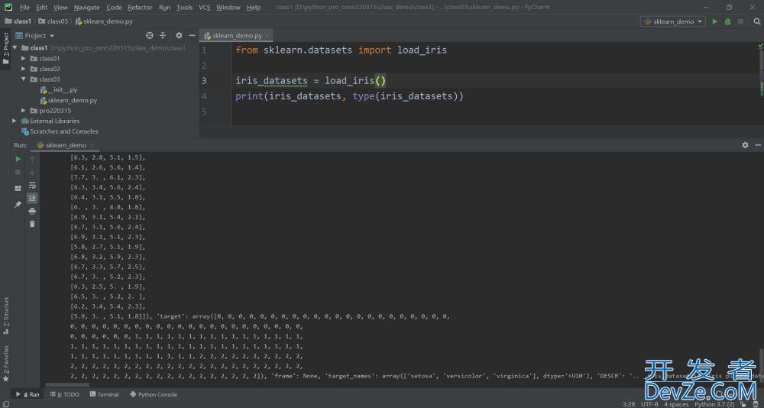Click the class1 breadcrumb
The width and height of the screenshot is (764, 408).
(18, 21)
